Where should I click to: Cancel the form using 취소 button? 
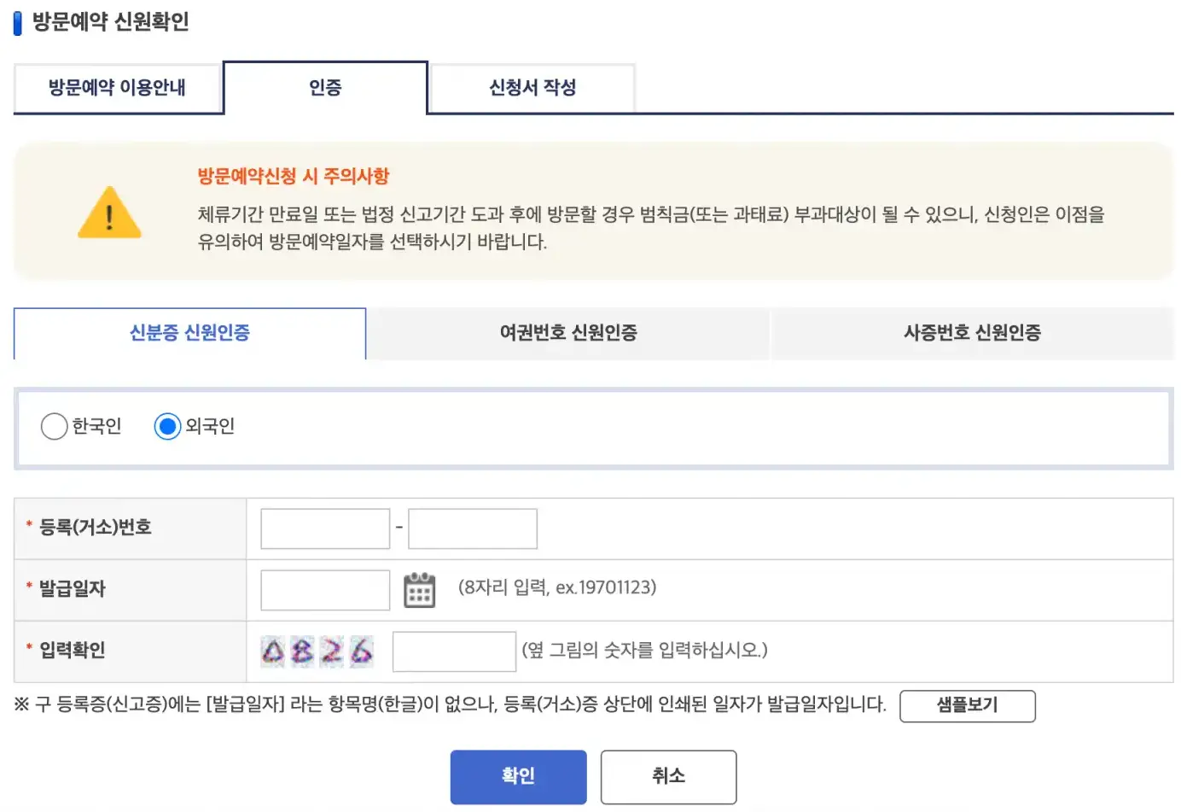[x=668, y=776]
